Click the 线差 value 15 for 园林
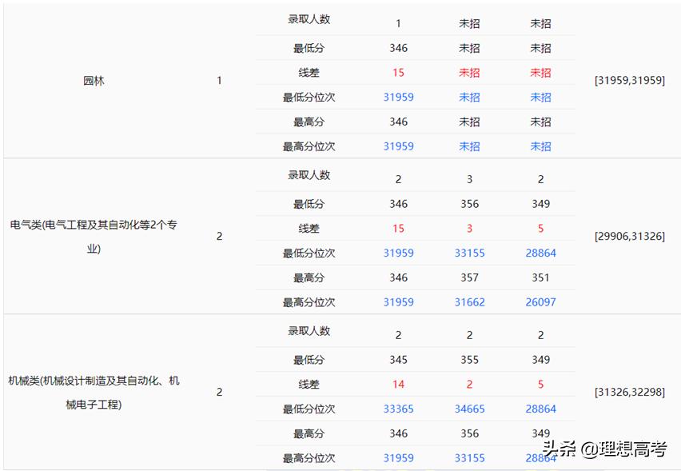This screenshot has width=681, height=471. point(398,72)
